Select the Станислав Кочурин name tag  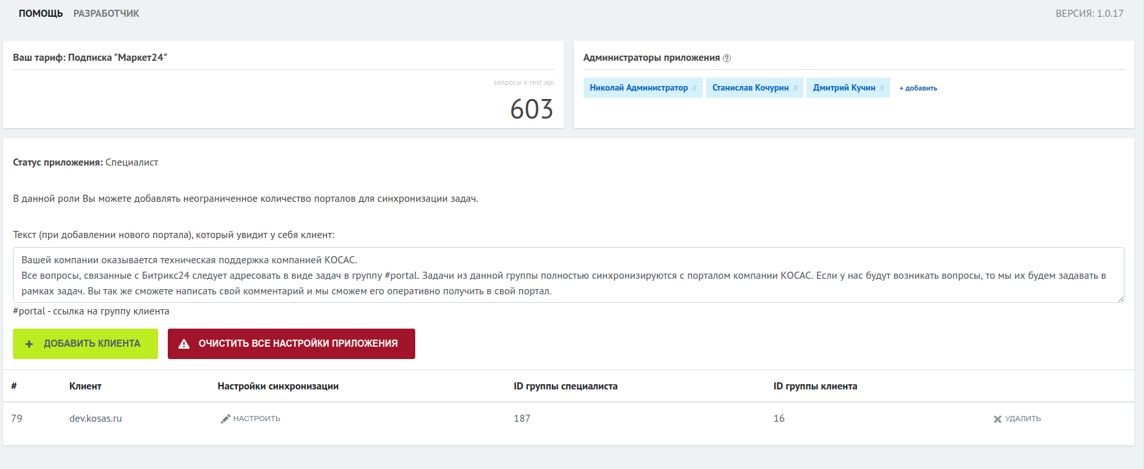(x=750, y=88)
